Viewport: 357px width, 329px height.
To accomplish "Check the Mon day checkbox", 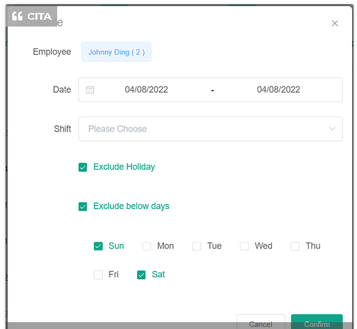I will pos(146,246).
